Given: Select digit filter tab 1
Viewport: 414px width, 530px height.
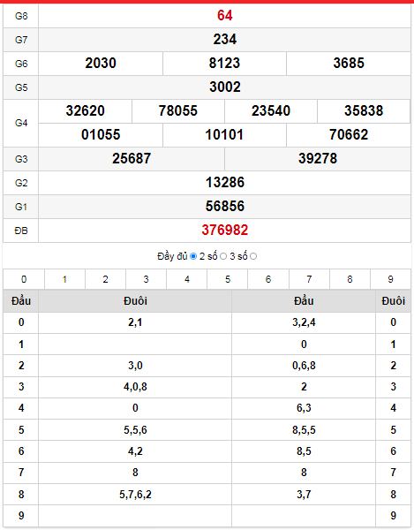Looking at the screenshot, I should (x=64, y=279).
